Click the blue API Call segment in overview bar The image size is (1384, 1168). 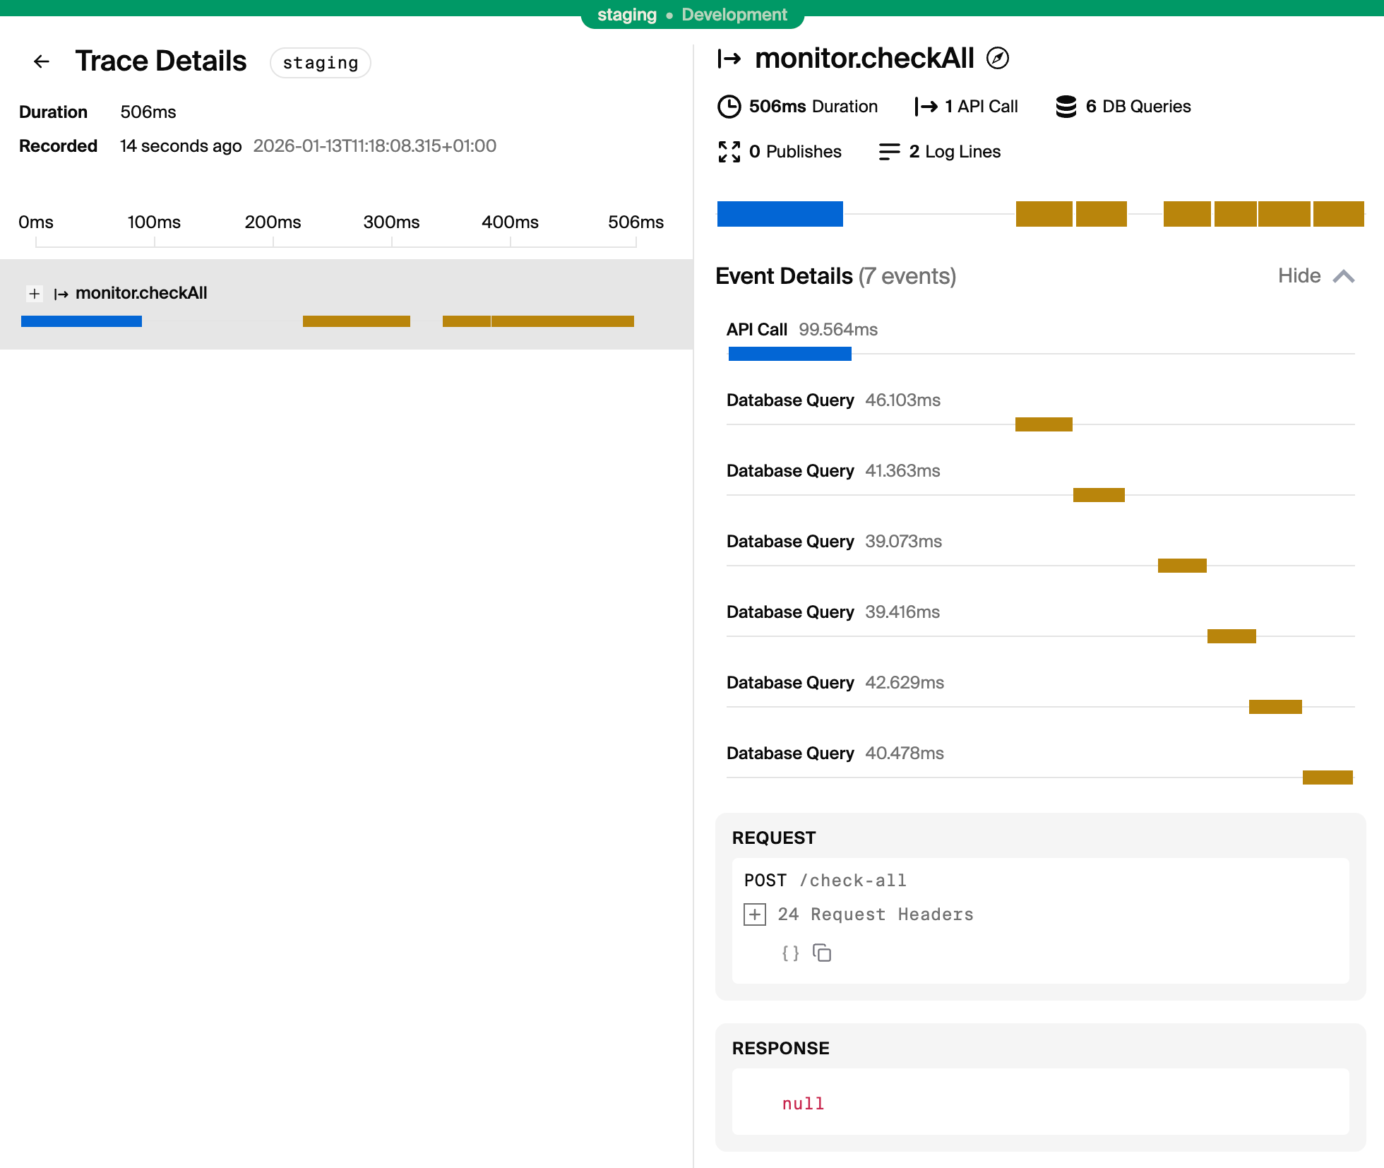point(780,214)
